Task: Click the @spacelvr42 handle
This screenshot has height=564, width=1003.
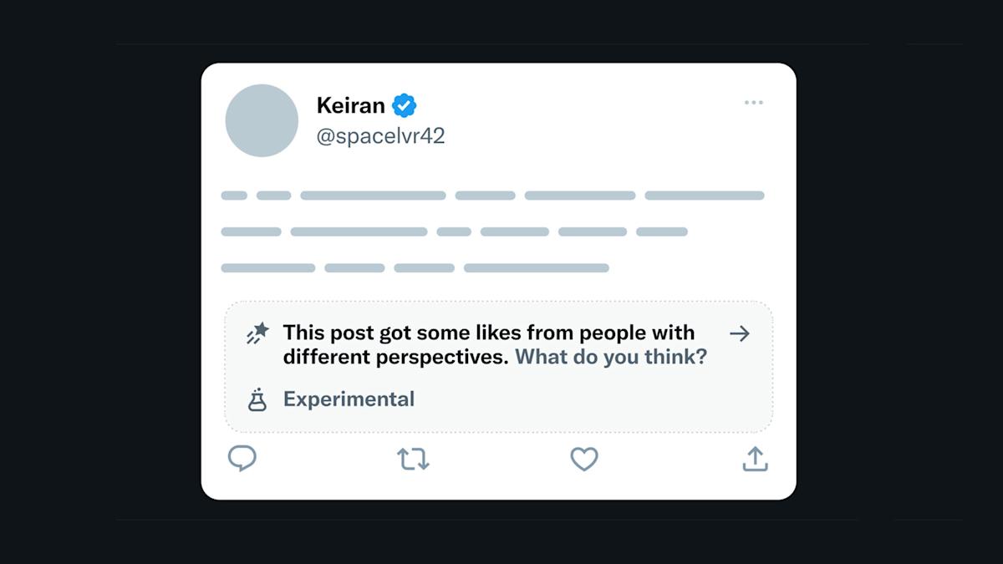Action: [x=380, y=136]
